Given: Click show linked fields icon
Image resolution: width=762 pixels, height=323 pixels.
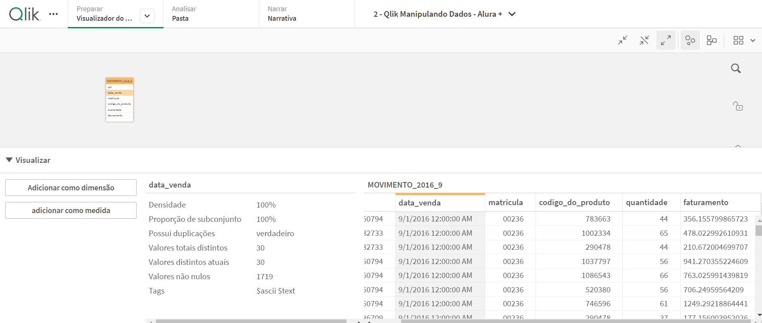Looking at the screenshot, I should coord(644,40).
